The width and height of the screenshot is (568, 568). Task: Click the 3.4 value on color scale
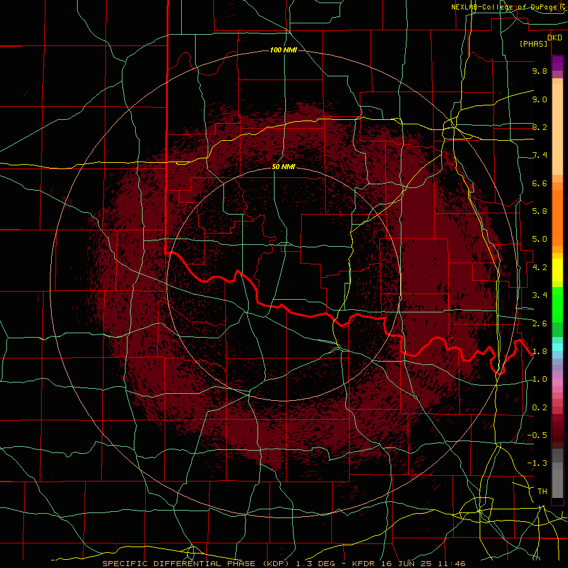(540, 295)
